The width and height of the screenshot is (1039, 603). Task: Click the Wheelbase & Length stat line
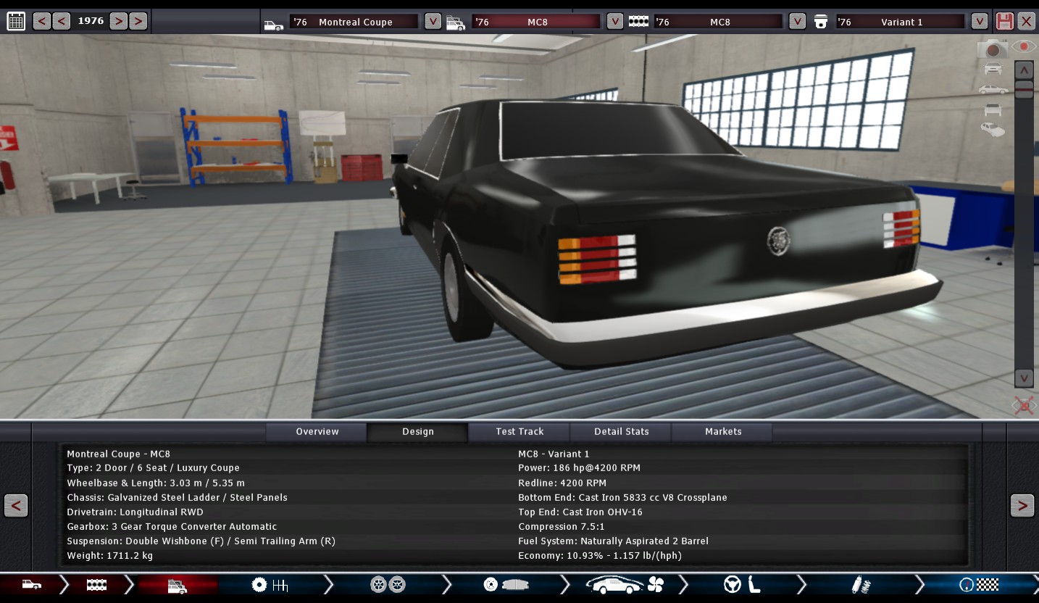click(x=156, y=483)
